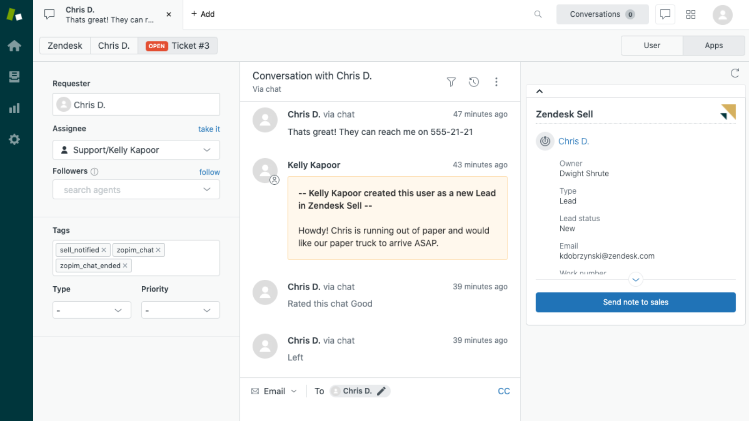The image size is (749, 421).
Task: Edit the recipient Chris D. pencil icon
Action: click(x=382, y=391)
